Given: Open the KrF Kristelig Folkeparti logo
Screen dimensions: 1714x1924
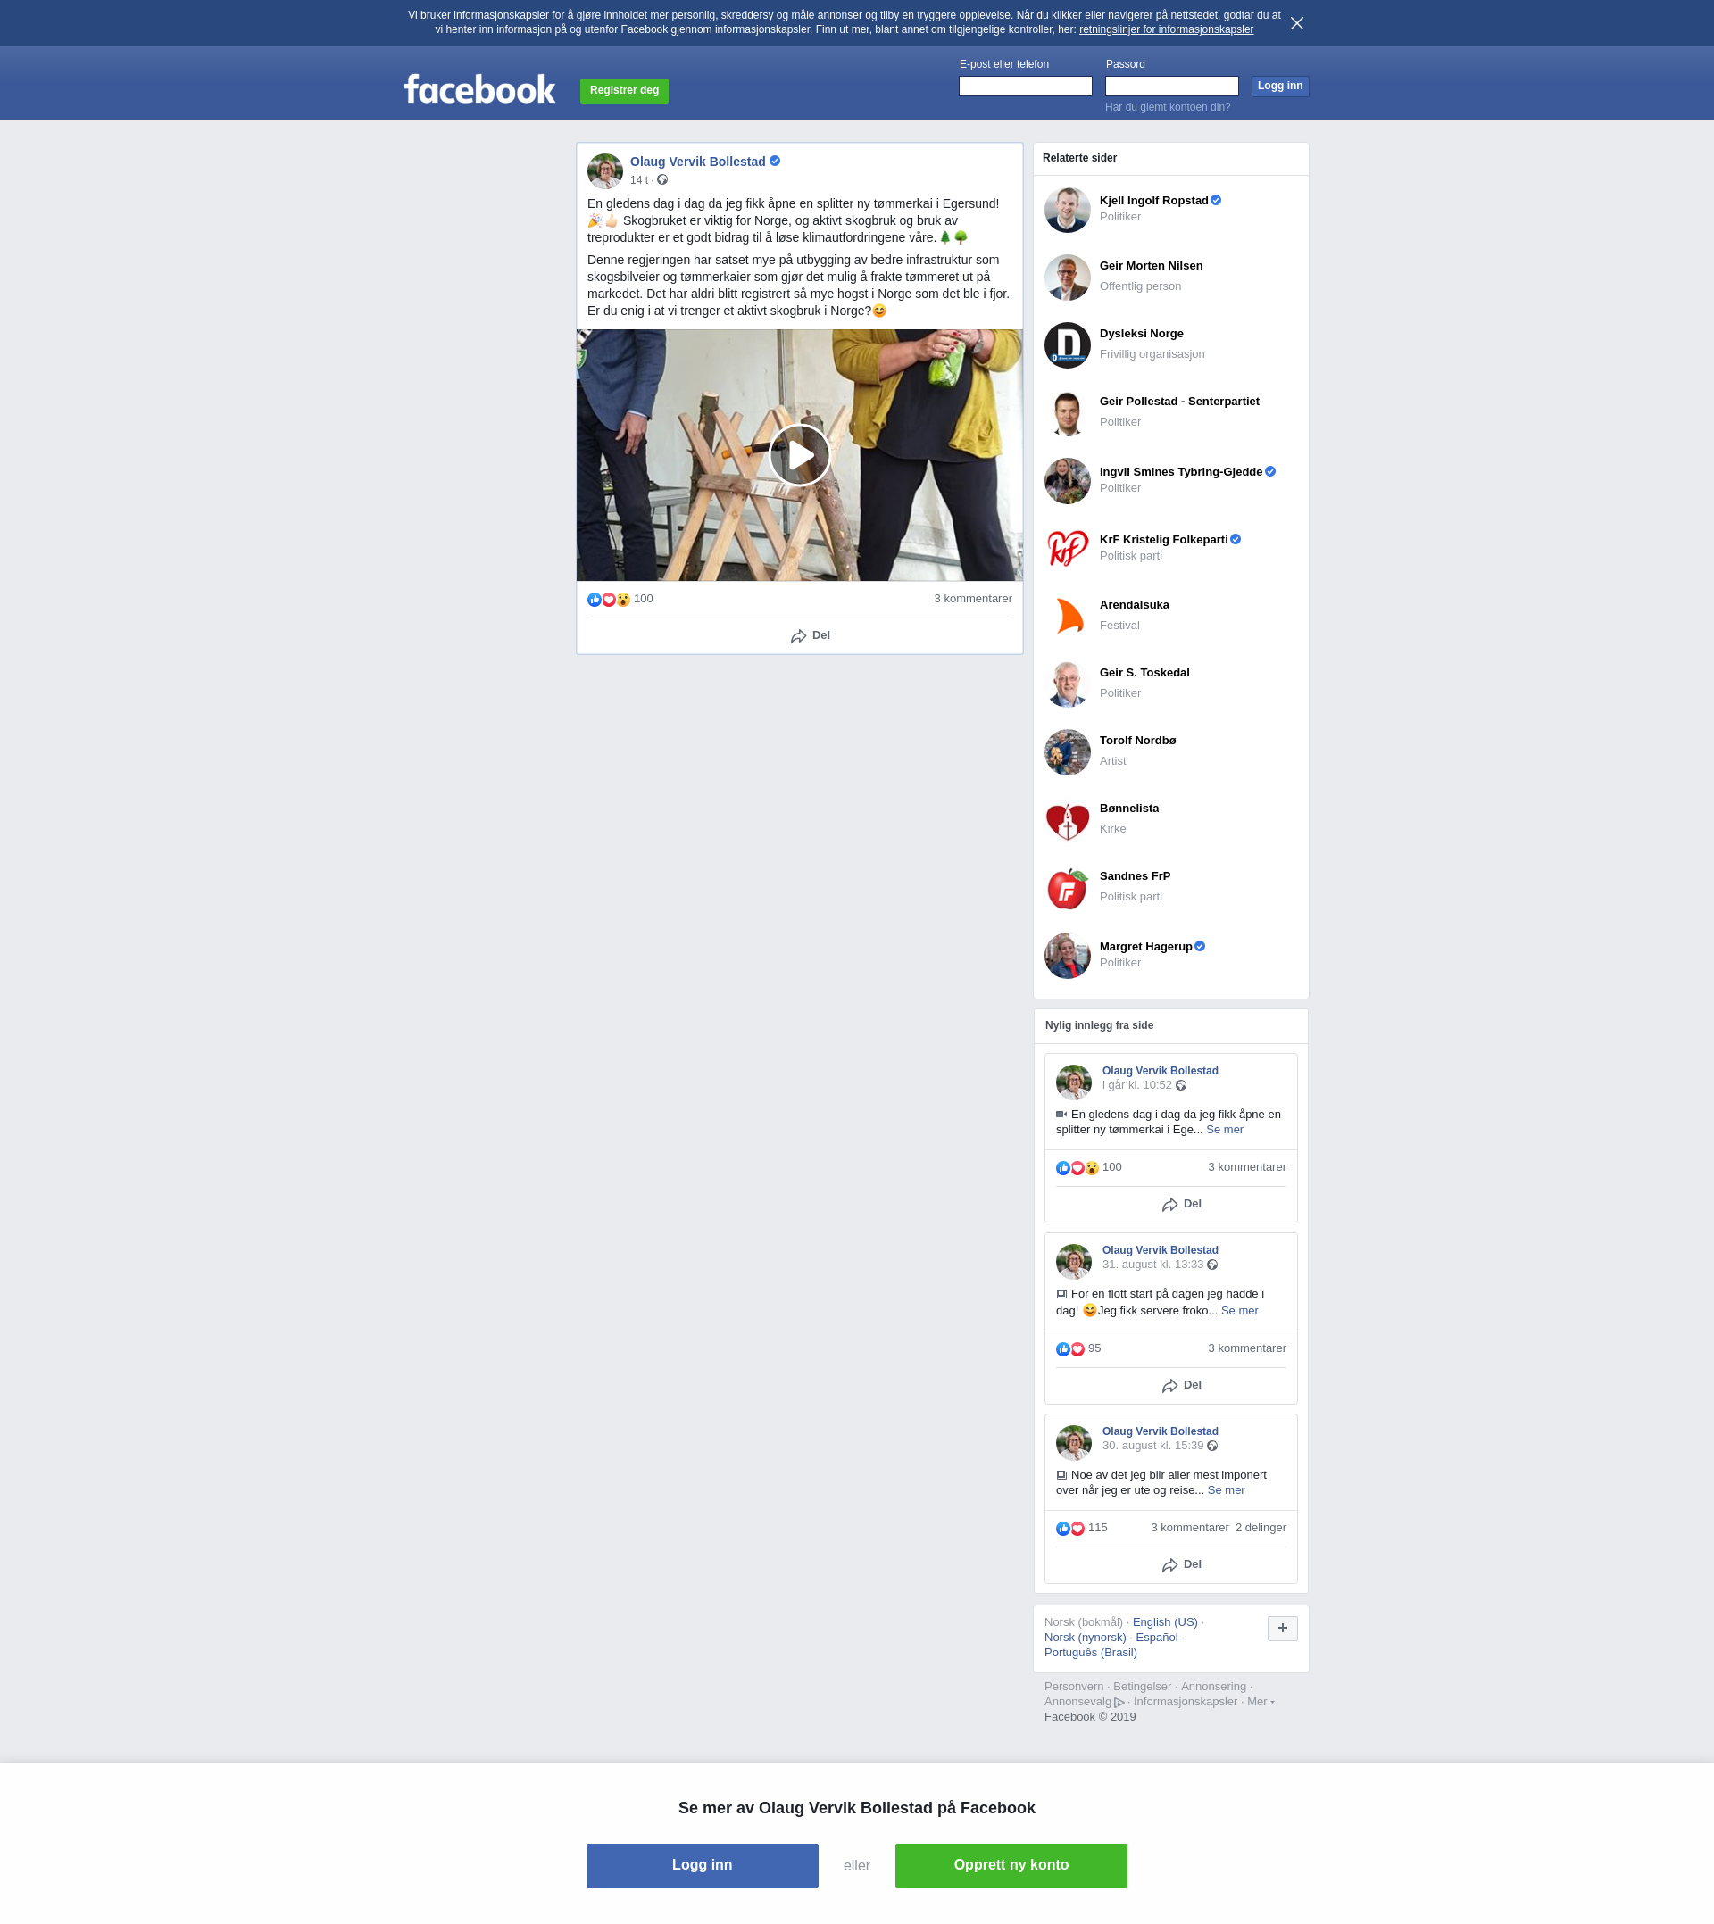Looking at the screenshot, I should click(x=1067, y=549).
